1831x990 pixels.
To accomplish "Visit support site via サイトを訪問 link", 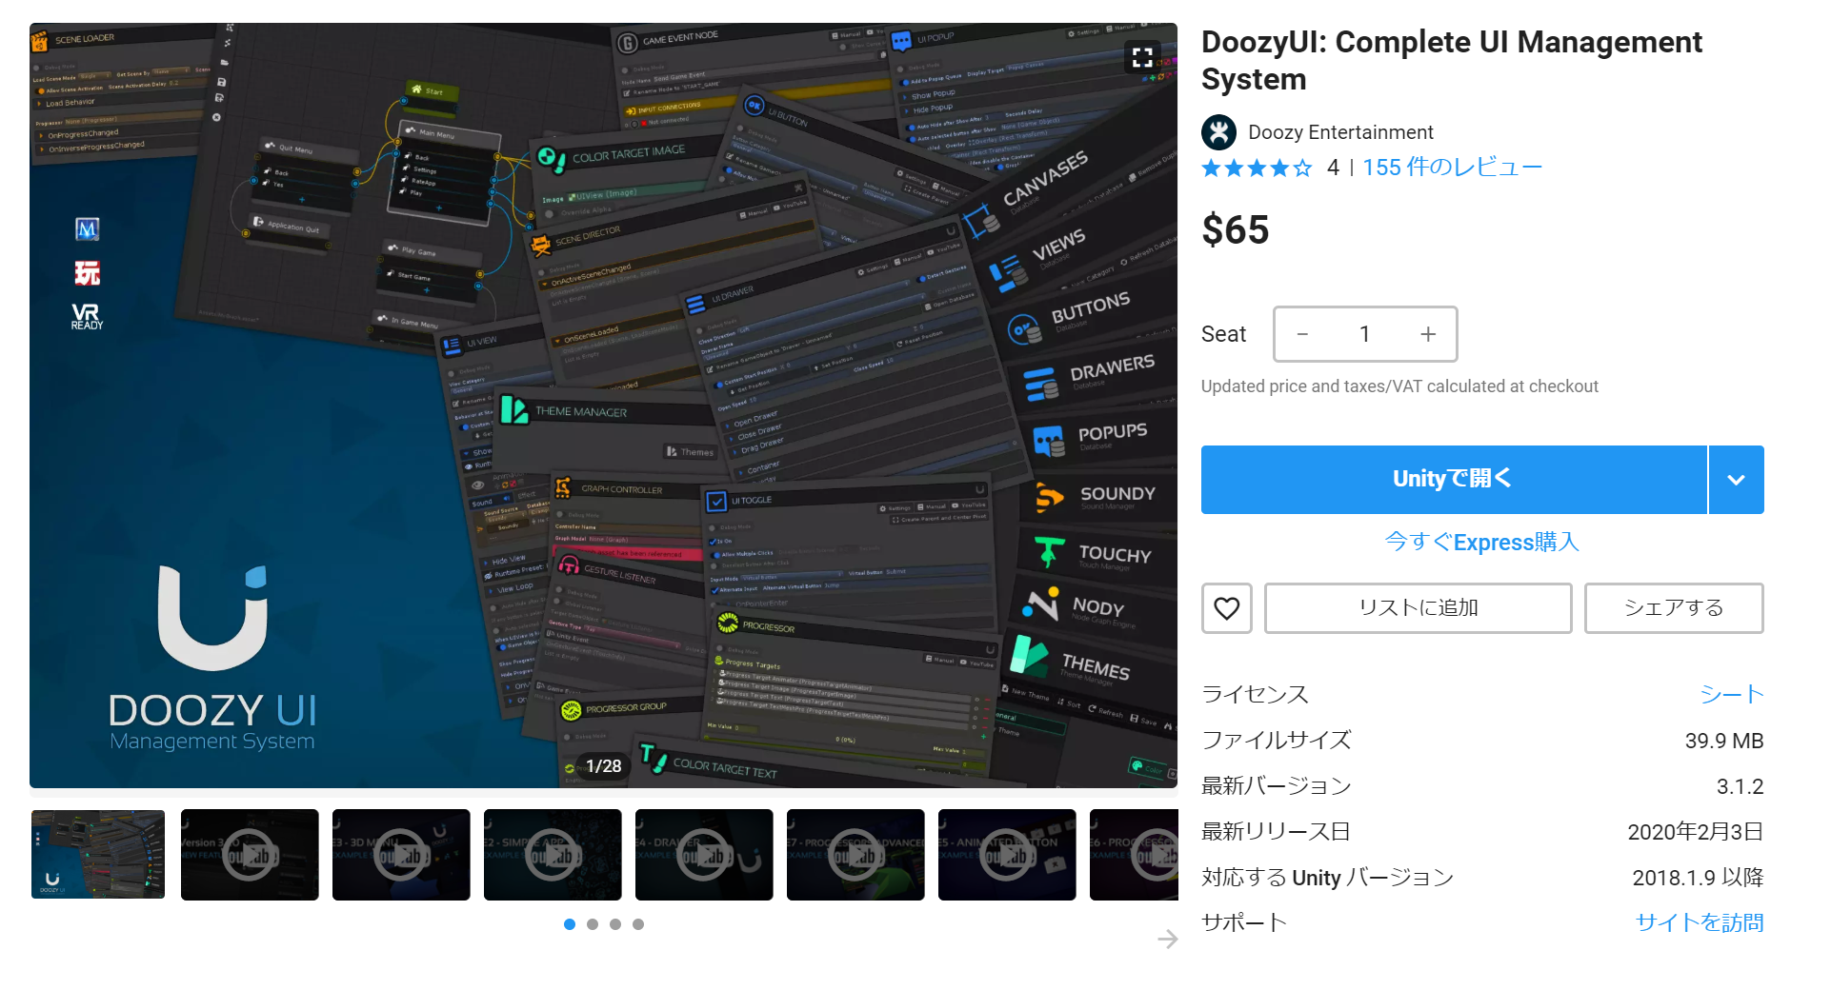I will click(1699, 921).
